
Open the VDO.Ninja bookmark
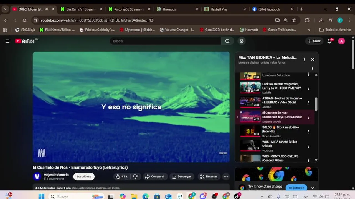coord(25,30)
